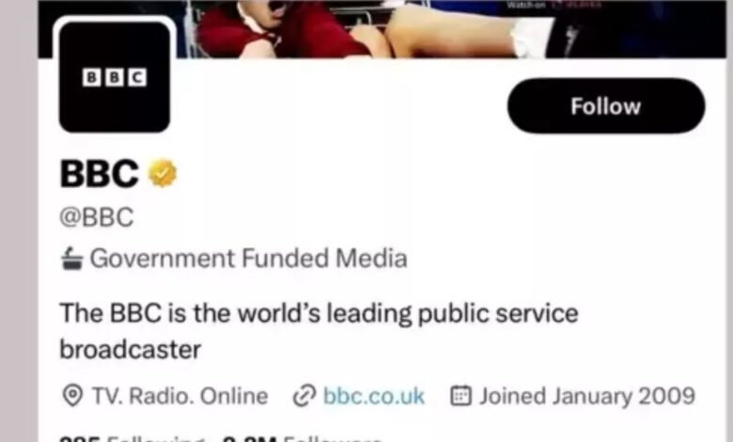733x442 pixels.
Task: Select the TV. Radio. Online location text
Action: (180, 396)
